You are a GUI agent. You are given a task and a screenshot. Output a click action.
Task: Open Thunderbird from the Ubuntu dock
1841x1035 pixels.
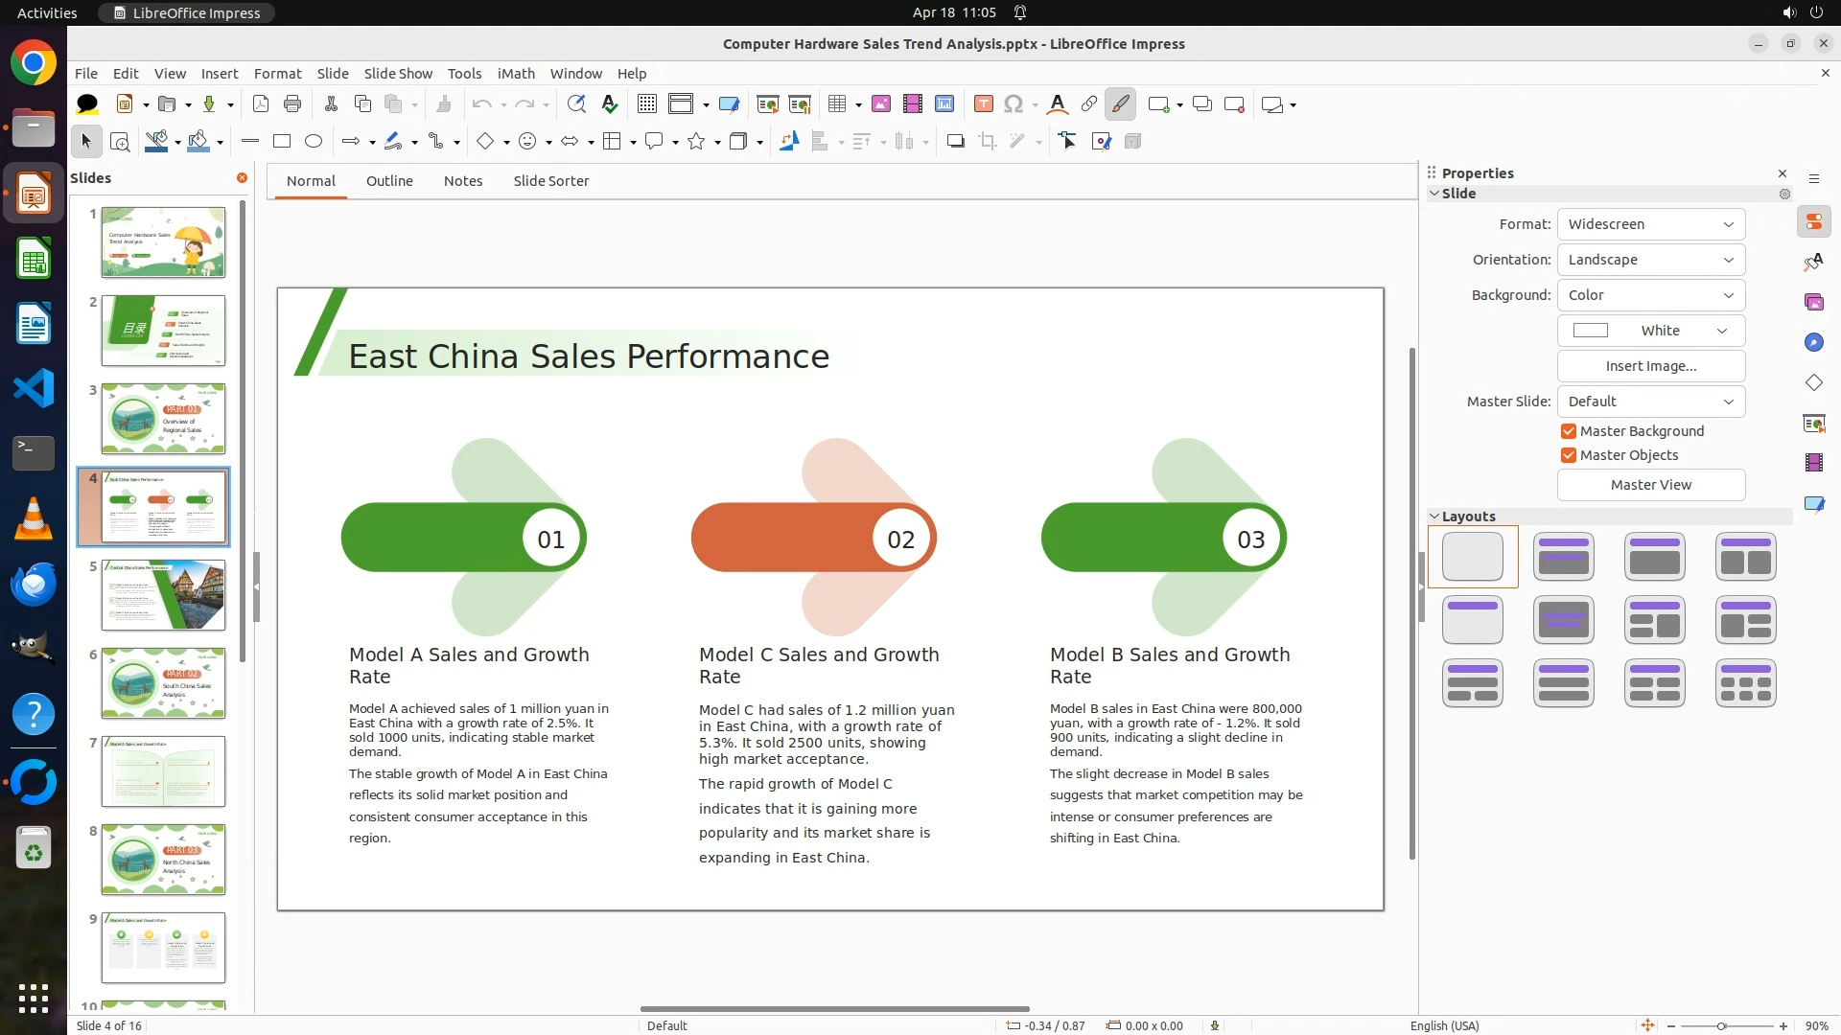pos(34,584)
